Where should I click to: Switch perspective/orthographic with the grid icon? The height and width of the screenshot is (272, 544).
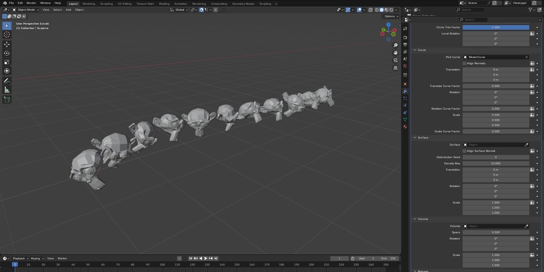[x=395, y=68]
